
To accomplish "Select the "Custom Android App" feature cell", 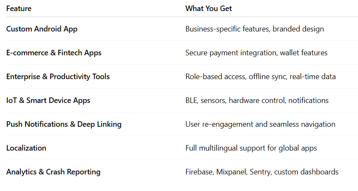I will [42, 29].
